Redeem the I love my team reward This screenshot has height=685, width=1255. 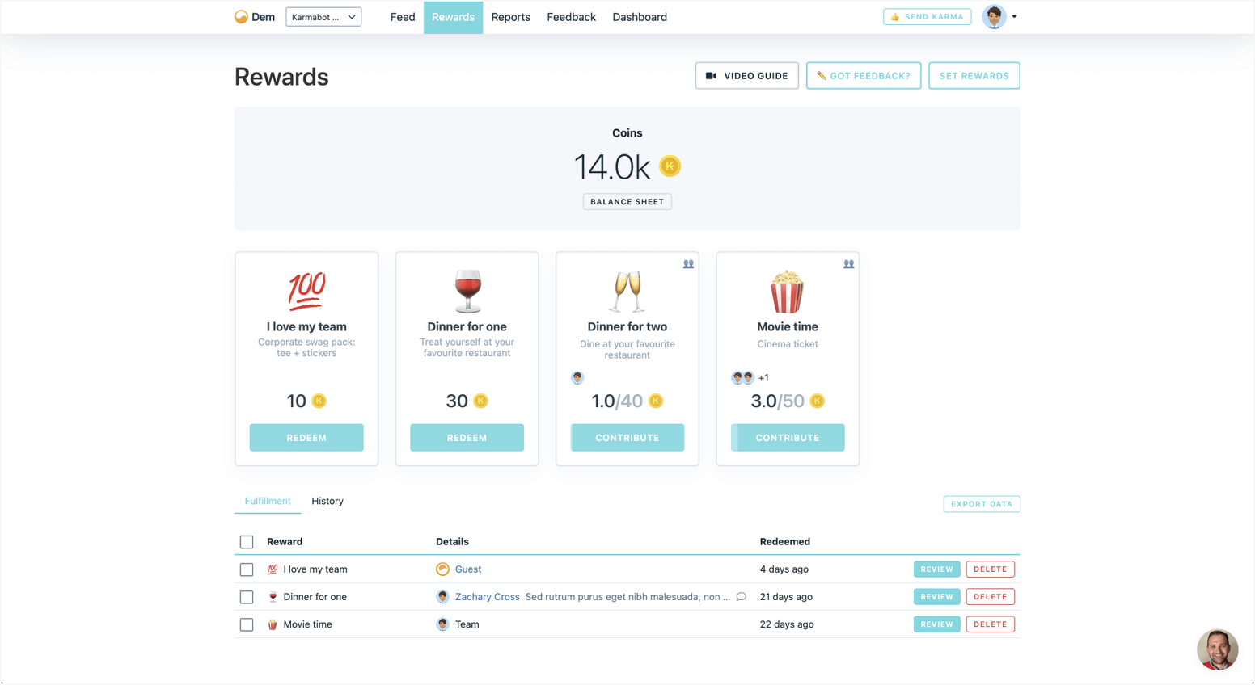pos(306,438)
